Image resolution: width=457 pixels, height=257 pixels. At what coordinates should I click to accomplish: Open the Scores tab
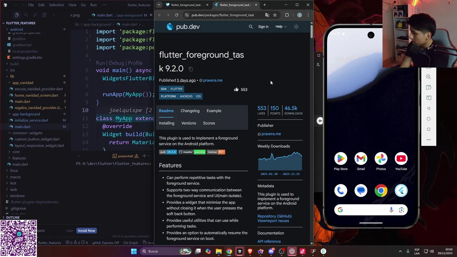click(209, 123)
